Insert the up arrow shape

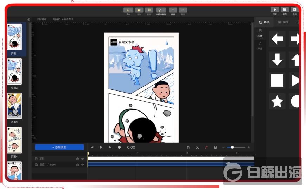pos(294,60)
